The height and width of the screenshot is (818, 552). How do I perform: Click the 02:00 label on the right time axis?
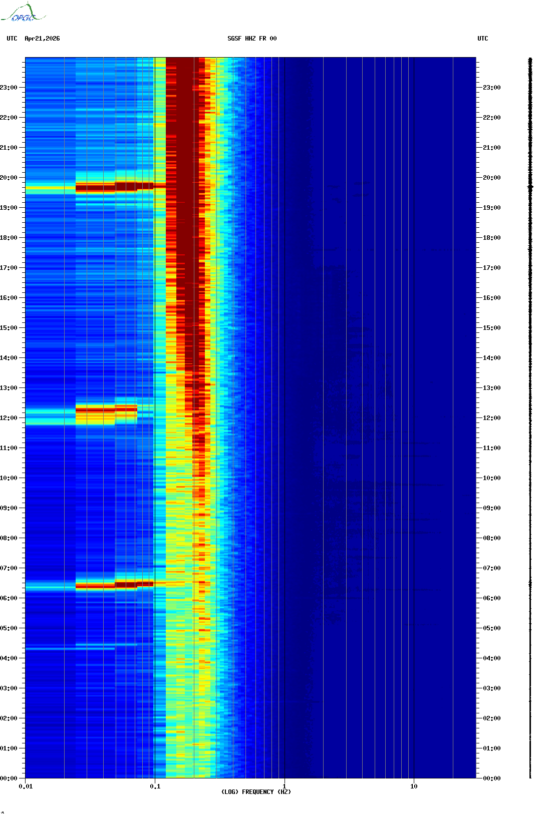tap(492, 718)
